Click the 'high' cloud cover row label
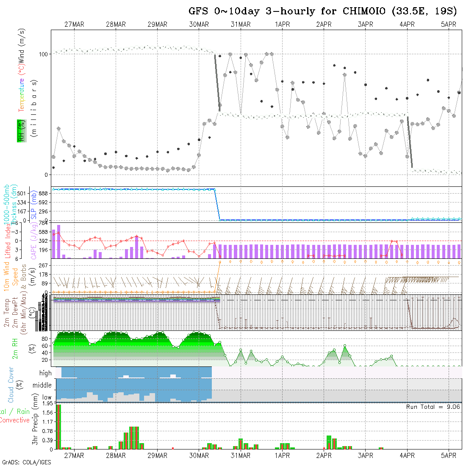The width and height of the screenshot is (466, 466). point(45,373)
